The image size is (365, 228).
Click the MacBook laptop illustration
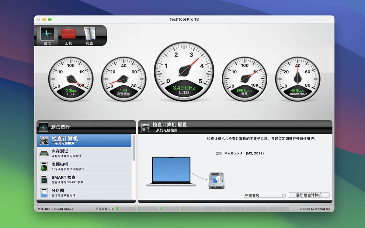click(x=171, y=171)
